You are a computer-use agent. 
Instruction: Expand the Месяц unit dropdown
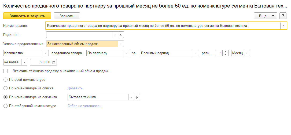tap(247, 53)
